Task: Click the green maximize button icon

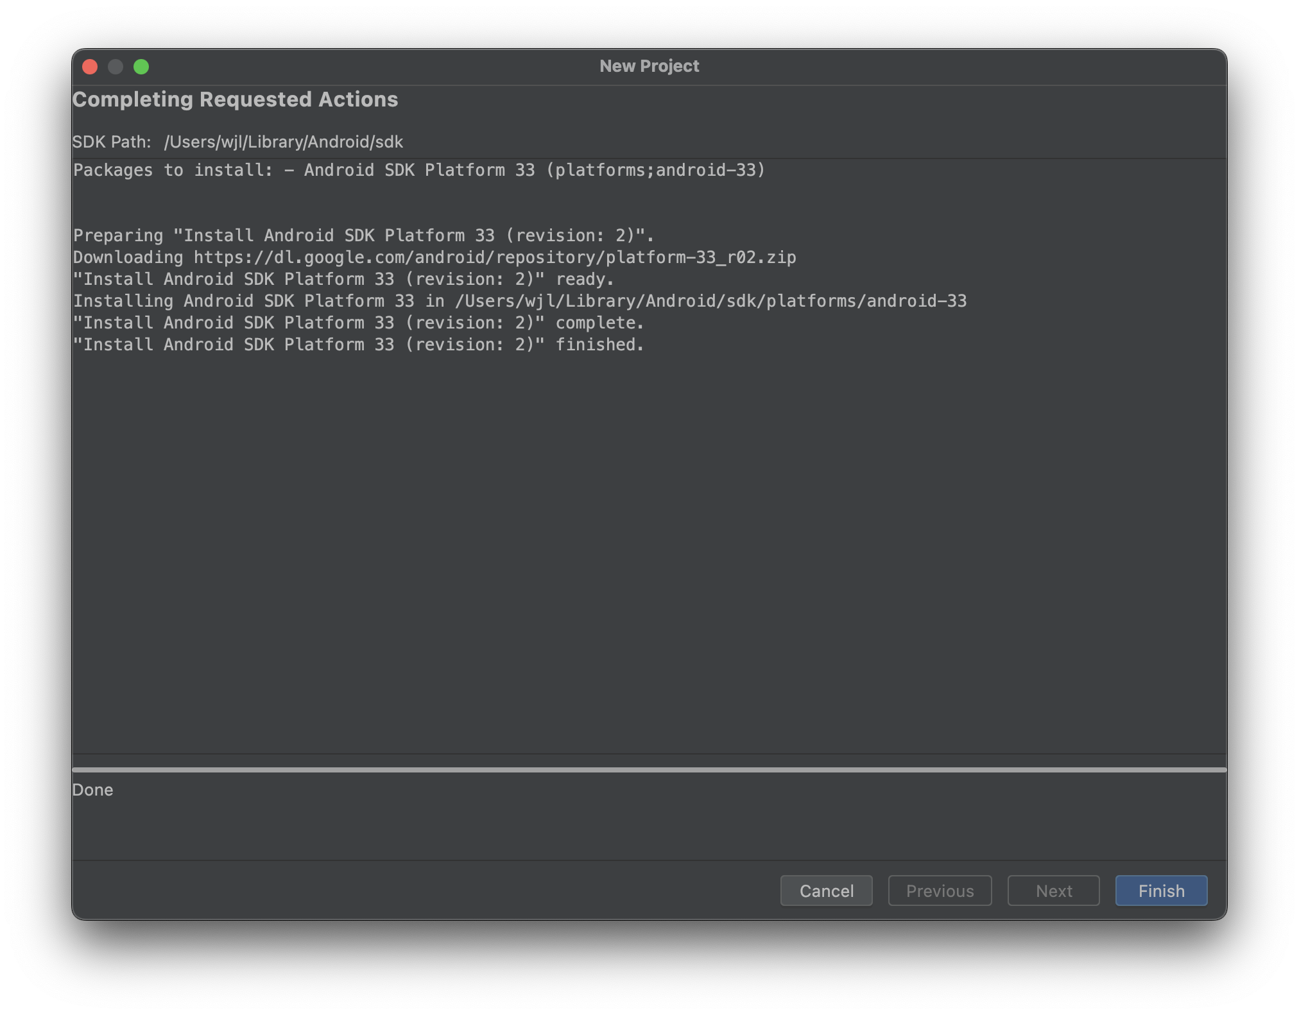Action: [x=144, y=66]
